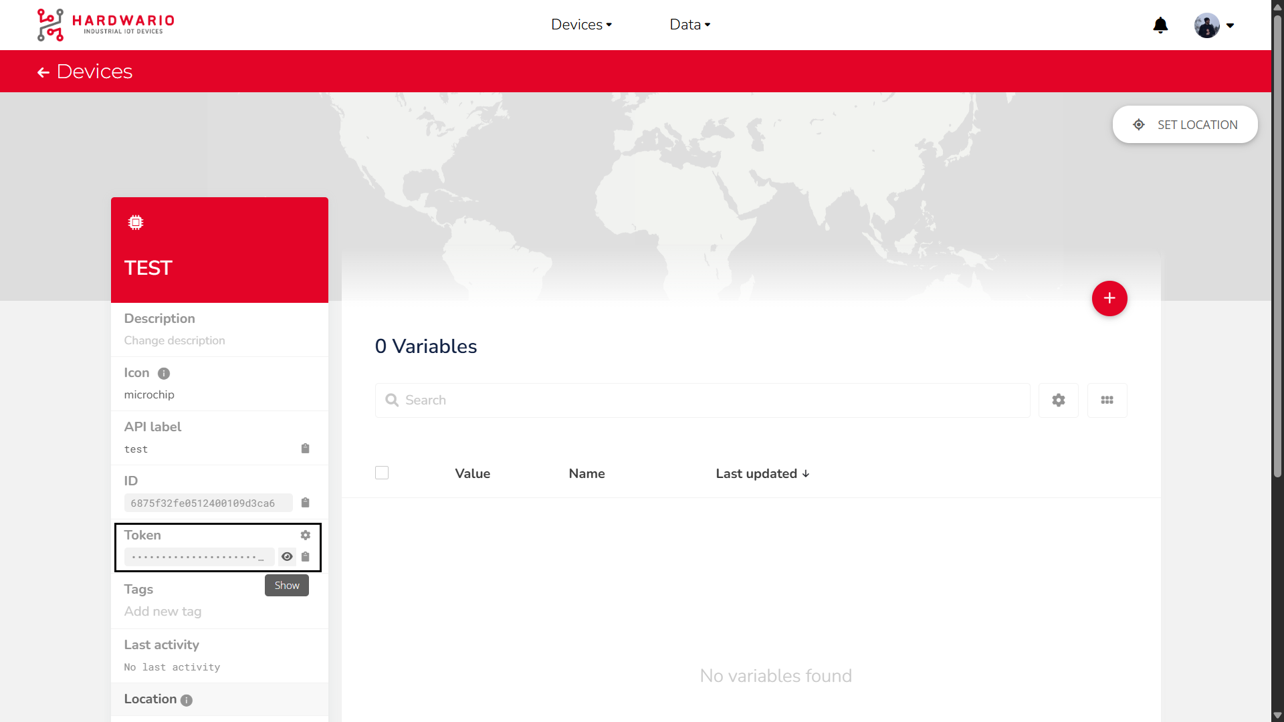Click the microchip device icon on TEST card
1284x722 pixels.
click(136, 223)
